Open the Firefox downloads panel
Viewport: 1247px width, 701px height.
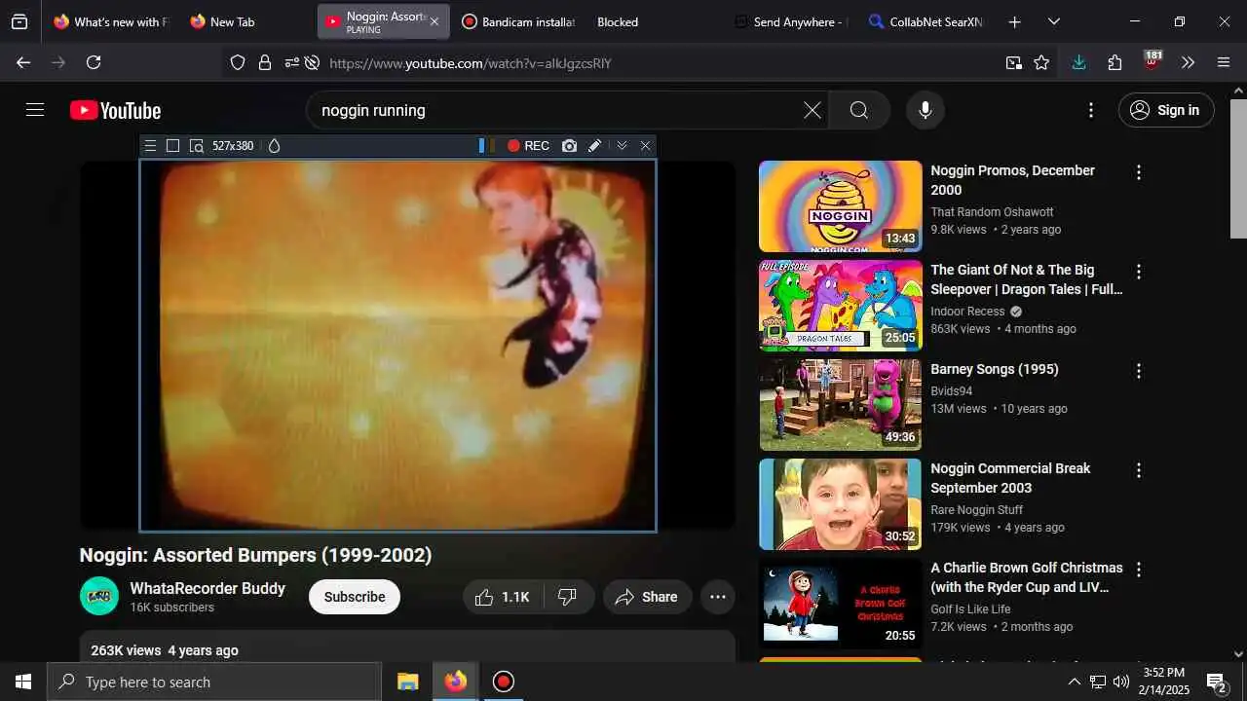pyautogui.click(x=1078, y=62)
